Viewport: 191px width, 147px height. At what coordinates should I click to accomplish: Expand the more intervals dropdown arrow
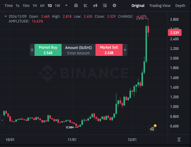coord(66,5)
